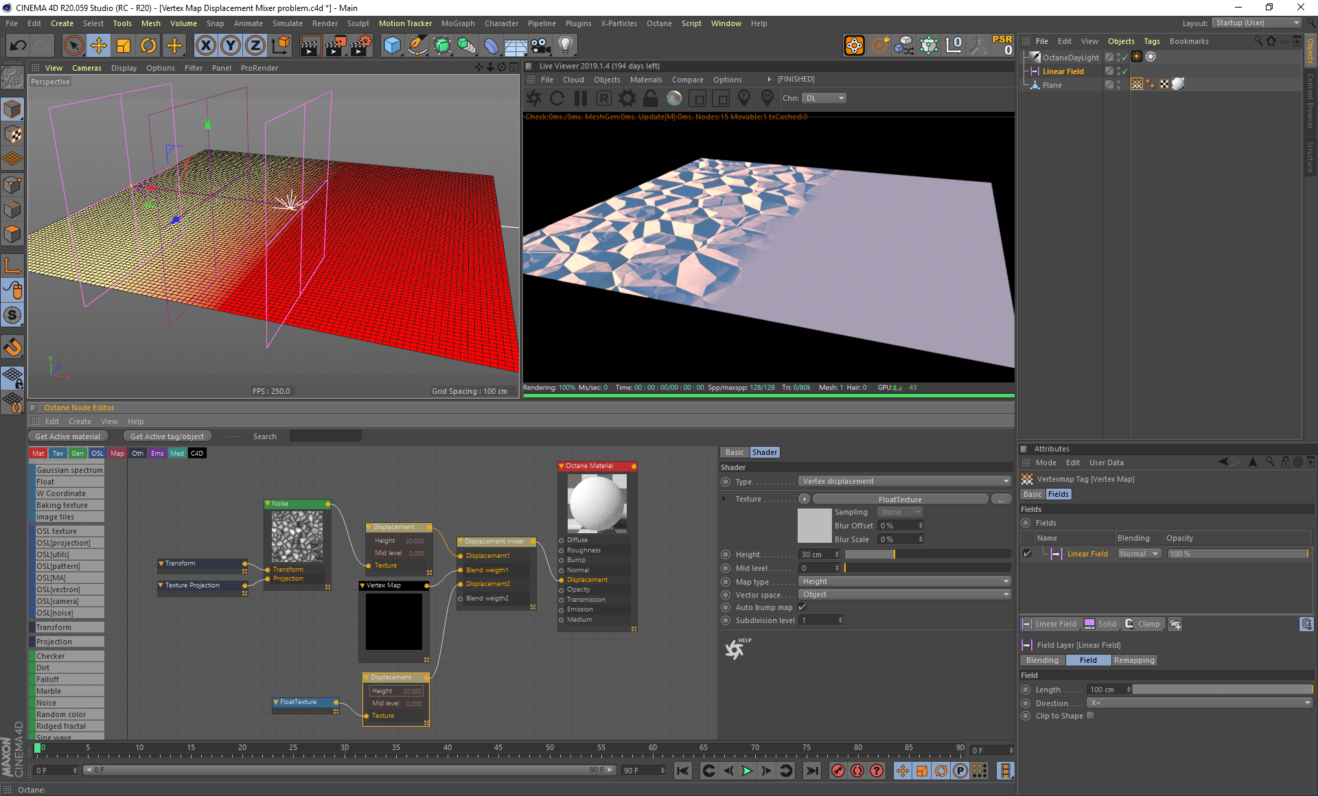Image resolution: width=1318 pixels, height=796 pixels.
Task: Activate the Rotate tool
Action: tap(148, 46)
